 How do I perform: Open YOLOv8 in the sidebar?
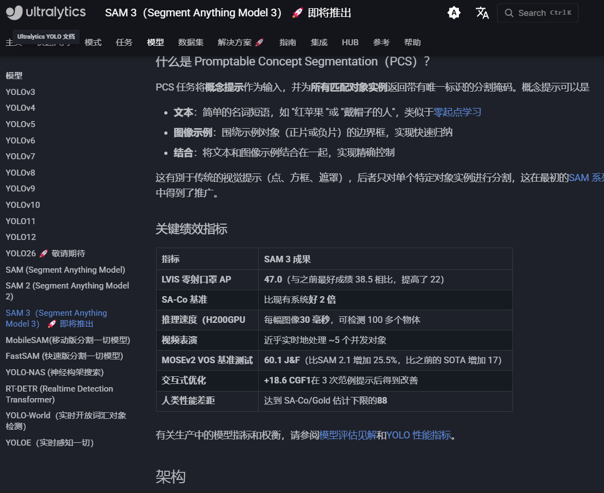click(20, 172)
